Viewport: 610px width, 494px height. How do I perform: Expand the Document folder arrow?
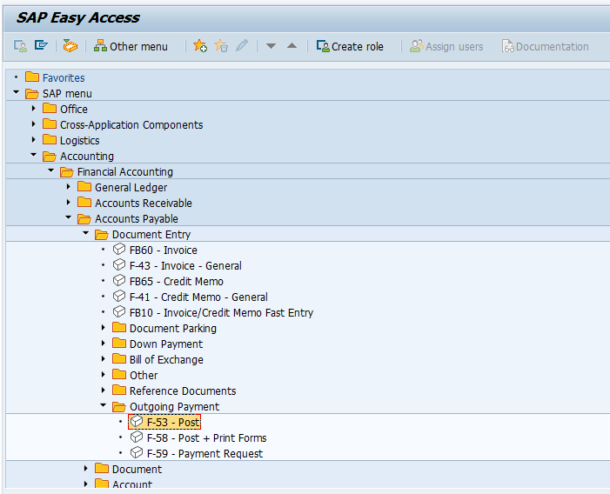click(x=85, y=469)
